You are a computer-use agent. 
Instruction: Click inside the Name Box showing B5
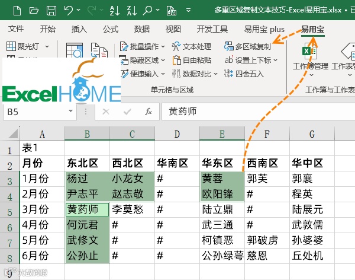tap(35, 112)
